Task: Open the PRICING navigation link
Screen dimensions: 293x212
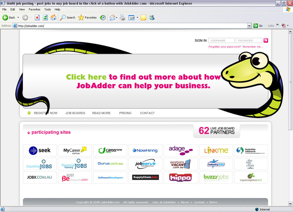Action: [x=125, y=113]
